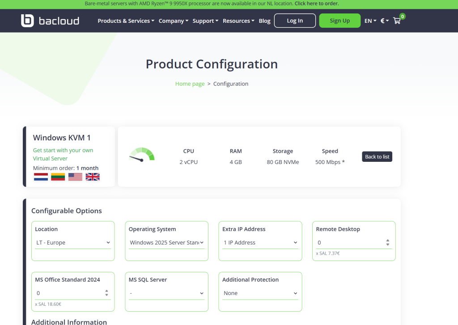The height and width of the screenshot is (325, 458).
Task: Click the '2 vCPU' value
Action: click(x=189, y=162)
